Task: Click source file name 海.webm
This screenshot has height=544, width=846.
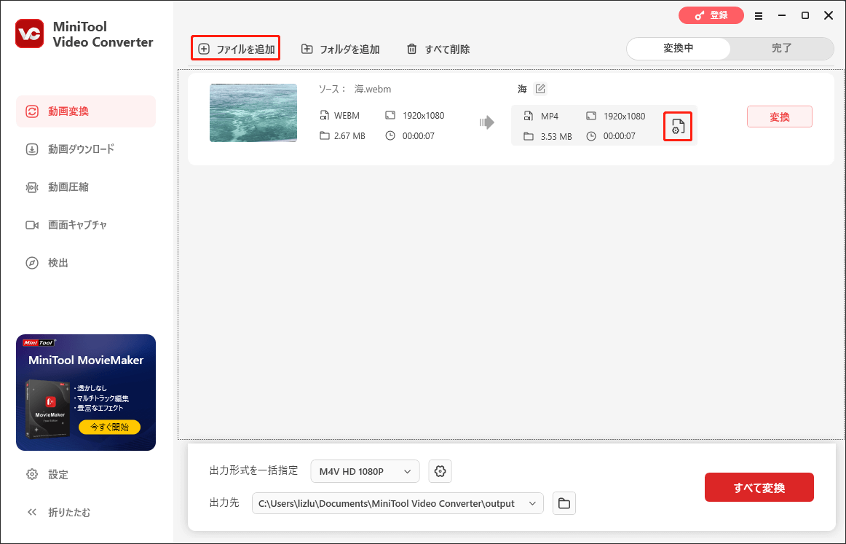Action: (373, 89)
